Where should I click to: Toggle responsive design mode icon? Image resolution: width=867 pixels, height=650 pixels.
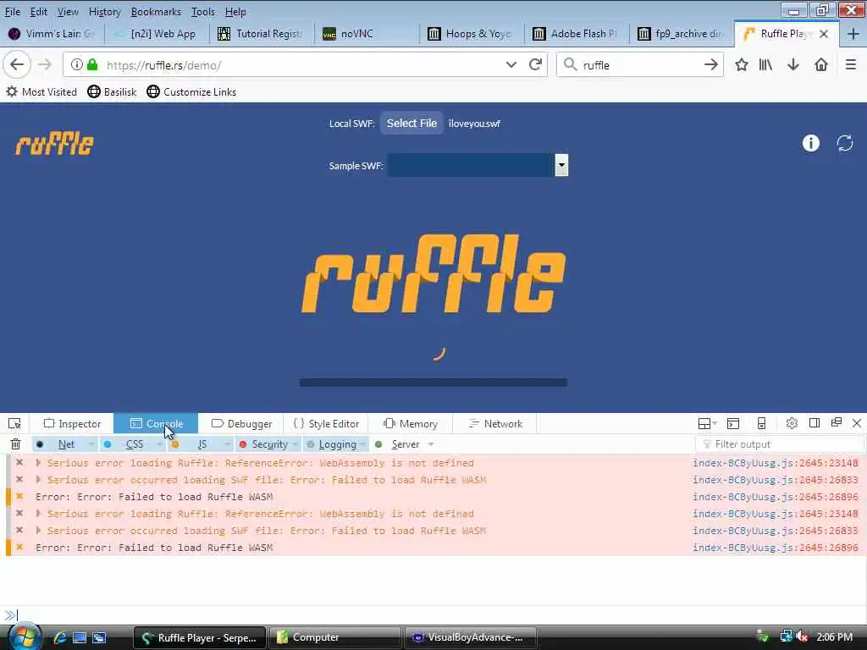click(x=761, y=423)
